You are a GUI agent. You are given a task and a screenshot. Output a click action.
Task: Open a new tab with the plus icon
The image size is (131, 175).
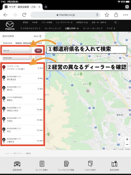coord(46,7)
